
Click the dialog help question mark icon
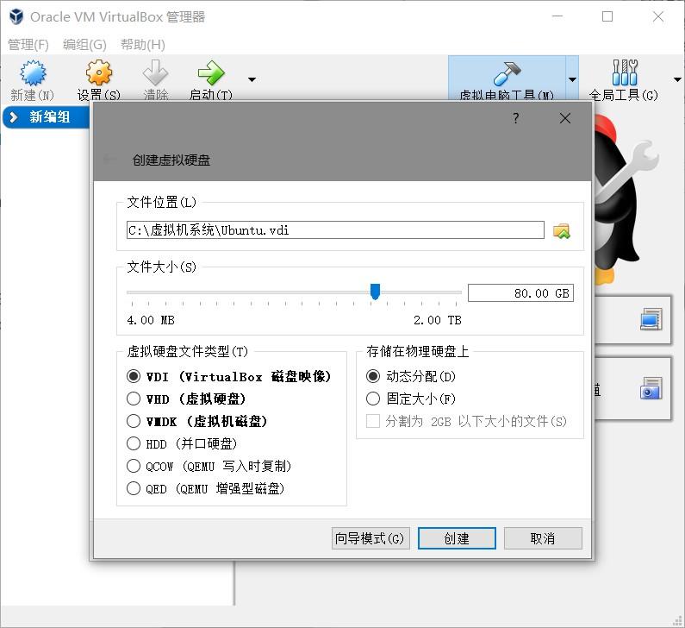click(x=516, y=118)
